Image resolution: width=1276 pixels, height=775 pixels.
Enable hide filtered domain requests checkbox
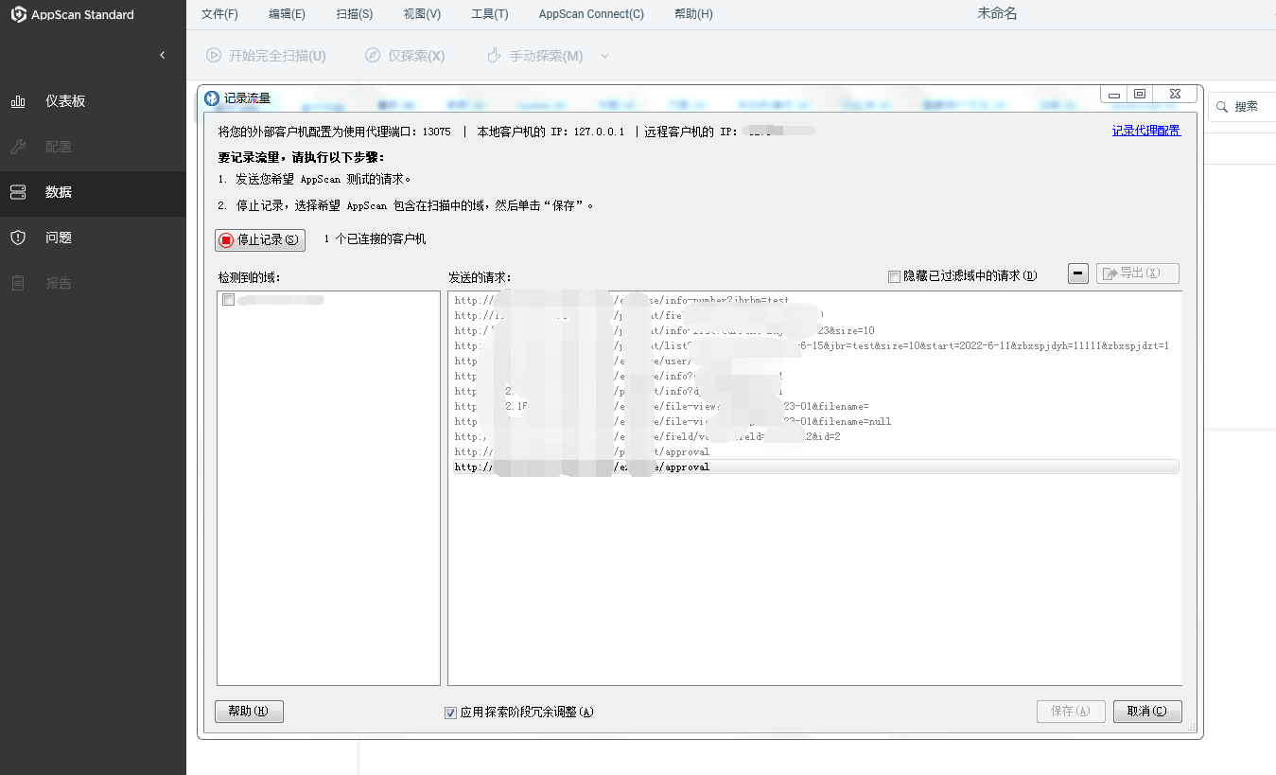pyautogui.click(x=894, y=276)
